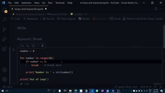Open Selection menu
This screenshot has width=165, height=93.
point(26,3)
